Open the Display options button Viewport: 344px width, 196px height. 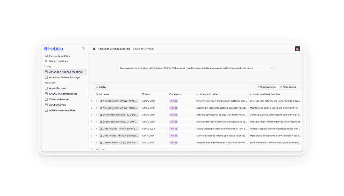click(x=101, y=87)
